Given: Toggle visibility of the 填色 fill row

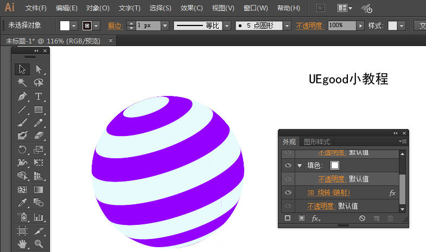Looking at the screenshot, I should pyautogui.click(x=288, y=165).
